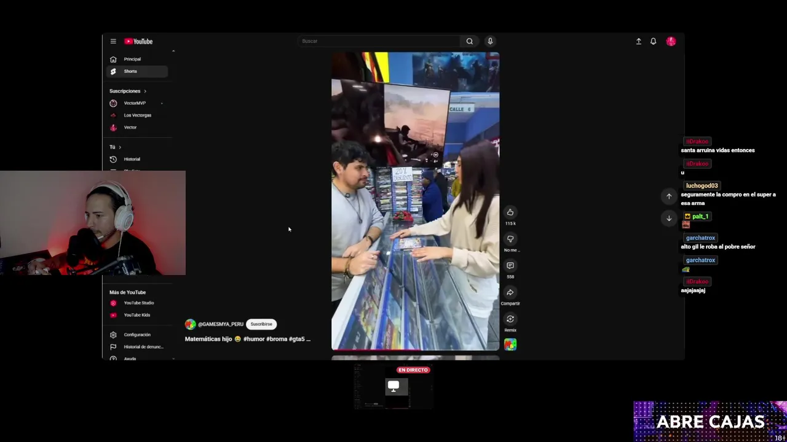Open the Vector channel subscription

coord(136,127)
